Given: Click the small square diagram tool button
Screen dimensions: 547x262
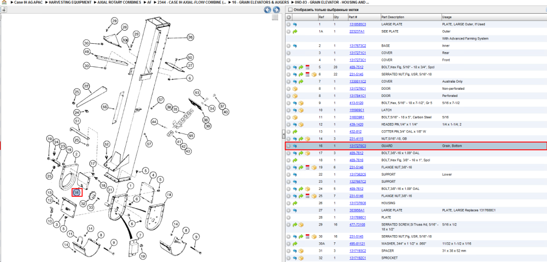Looking at the screenshot, I should pos(275,18).
